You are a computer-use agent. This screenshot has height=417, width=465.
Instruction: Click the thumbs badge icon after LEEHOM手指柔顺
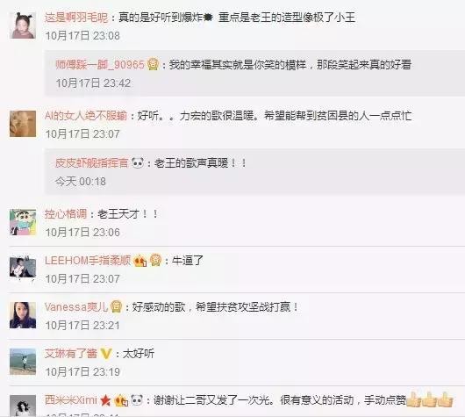click(x=140, y=261)
